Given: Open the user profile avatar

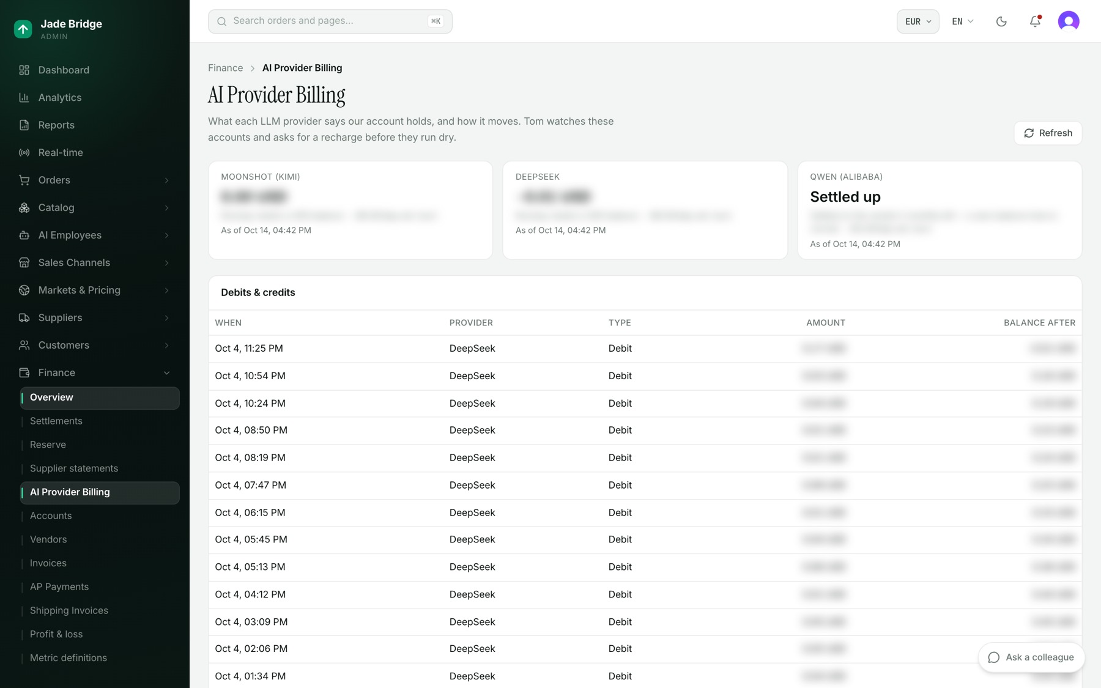Looking at the screenshot, I should [x=1069, y=21].
